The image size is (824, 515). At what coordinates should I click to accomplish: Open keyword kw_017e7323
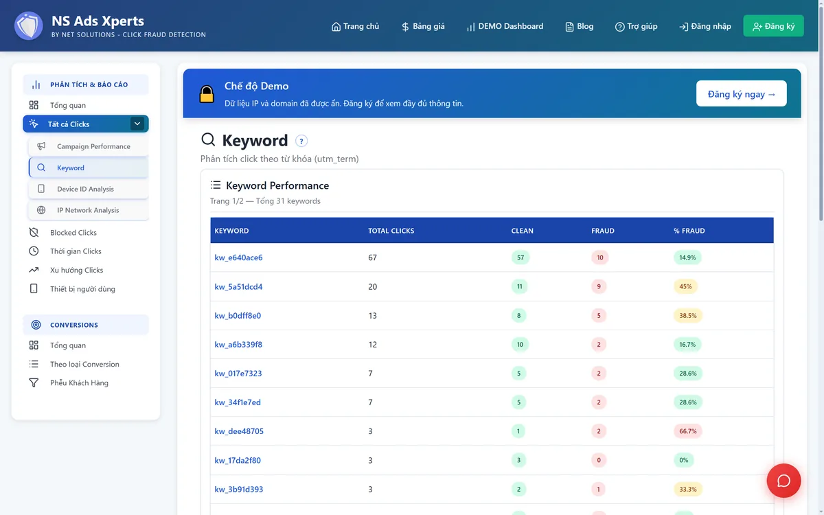pos(238,374)
